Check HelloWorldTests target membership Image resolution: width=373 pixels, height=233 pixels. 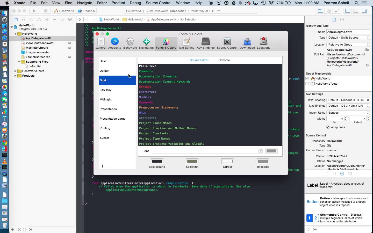[307, 84]
